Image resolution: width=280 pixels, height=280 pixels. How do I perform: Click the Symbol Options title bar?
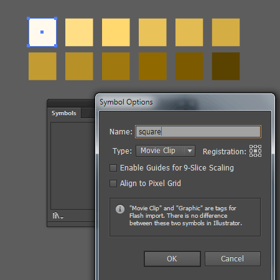(185, 102)
